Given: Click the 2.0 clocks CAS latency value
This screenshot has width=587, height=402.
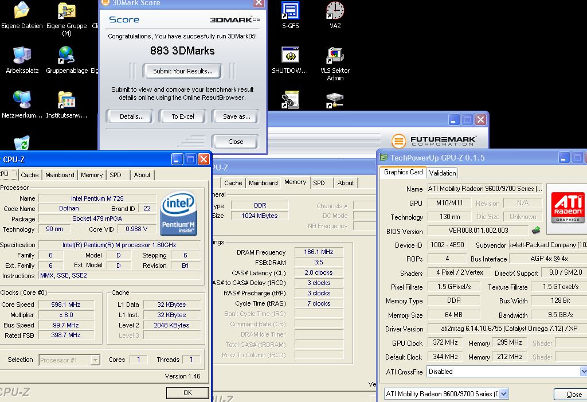Looking at the screenshot, I should coord(319,272).
